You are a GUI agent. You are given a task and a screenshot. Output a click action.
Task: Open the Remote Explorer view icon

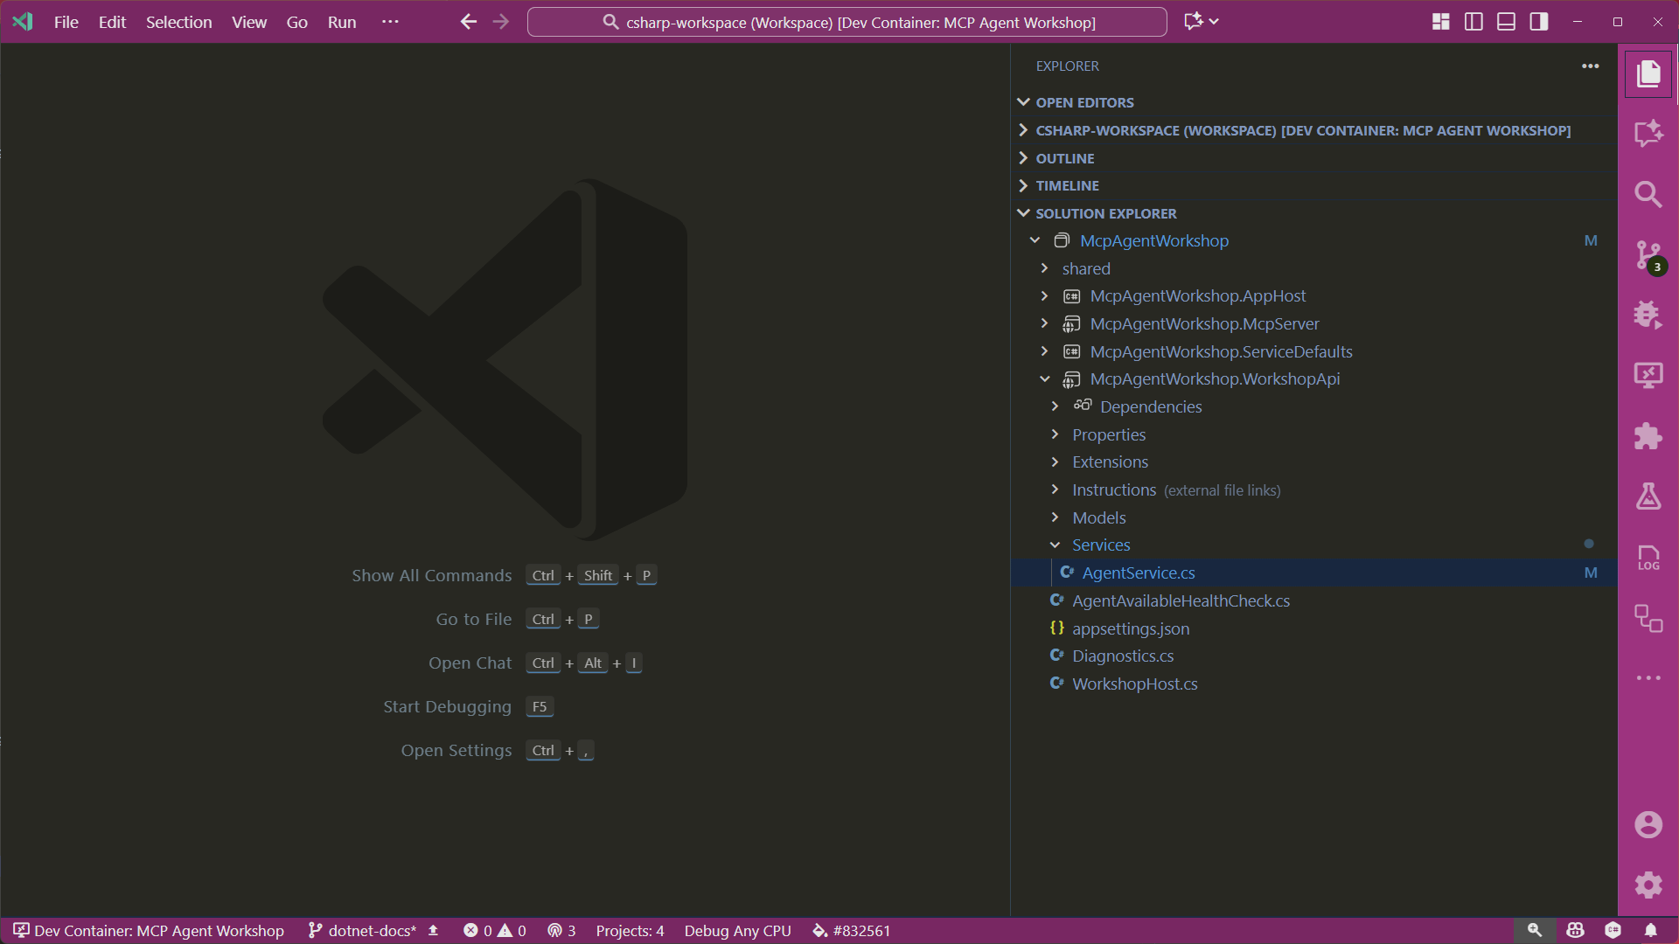1648,376
